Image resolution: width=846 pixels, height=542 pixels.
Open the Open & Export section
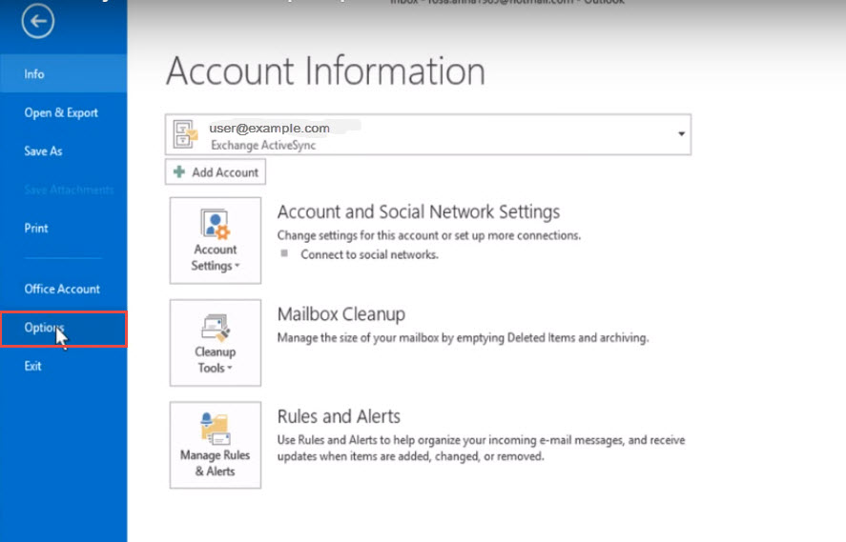(x=61, y=112)
